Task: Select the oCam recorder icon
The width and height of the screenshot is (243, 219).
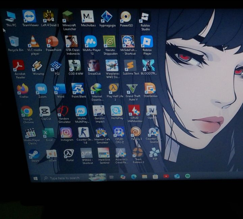Action: point(52,156)
